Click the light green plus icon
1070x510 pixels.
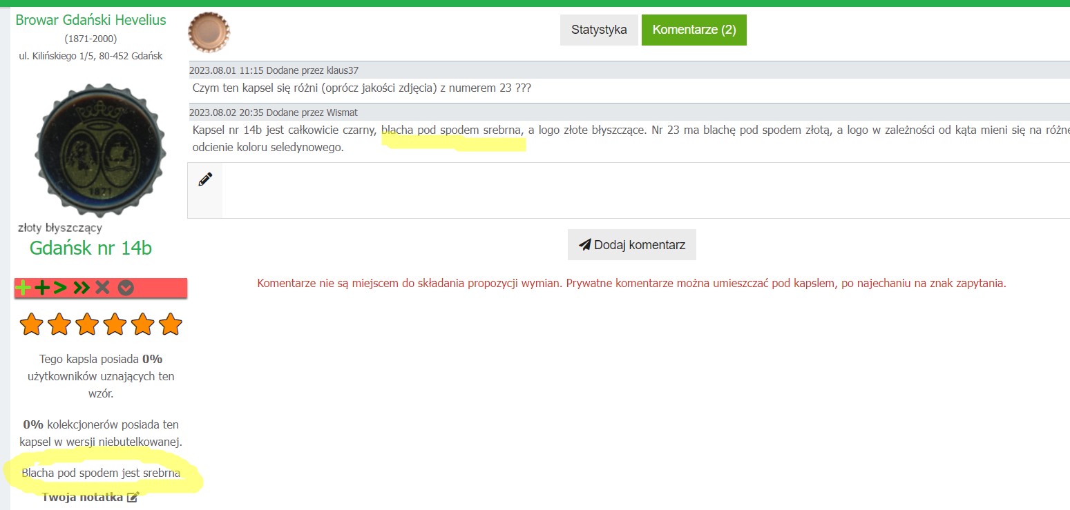23,288
